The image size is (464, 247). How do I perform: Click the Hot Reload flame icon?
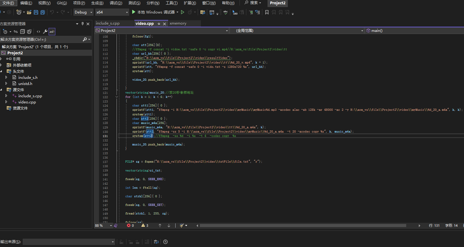click(x=190, y=12)
